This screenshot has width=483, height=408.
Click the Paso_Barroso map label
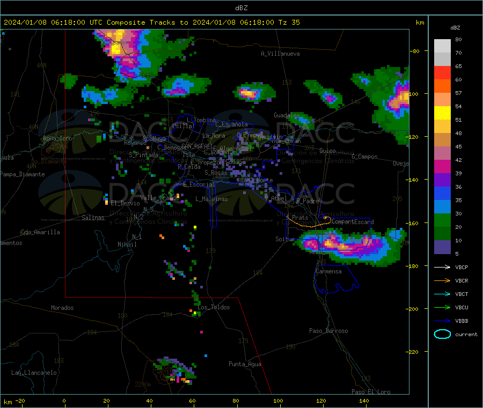pos(328,331)
